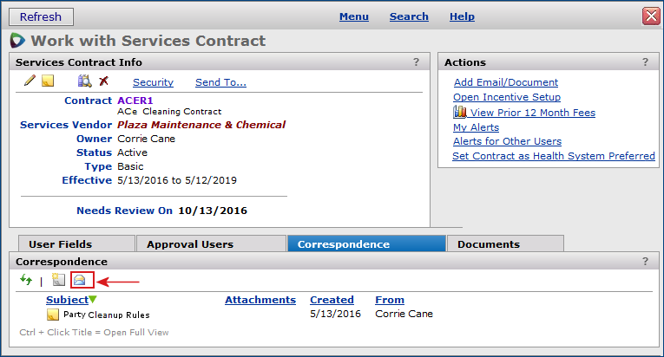Open the Search menu
The width and height of the screenshot is (664, 357).
(x=409, y=16)
